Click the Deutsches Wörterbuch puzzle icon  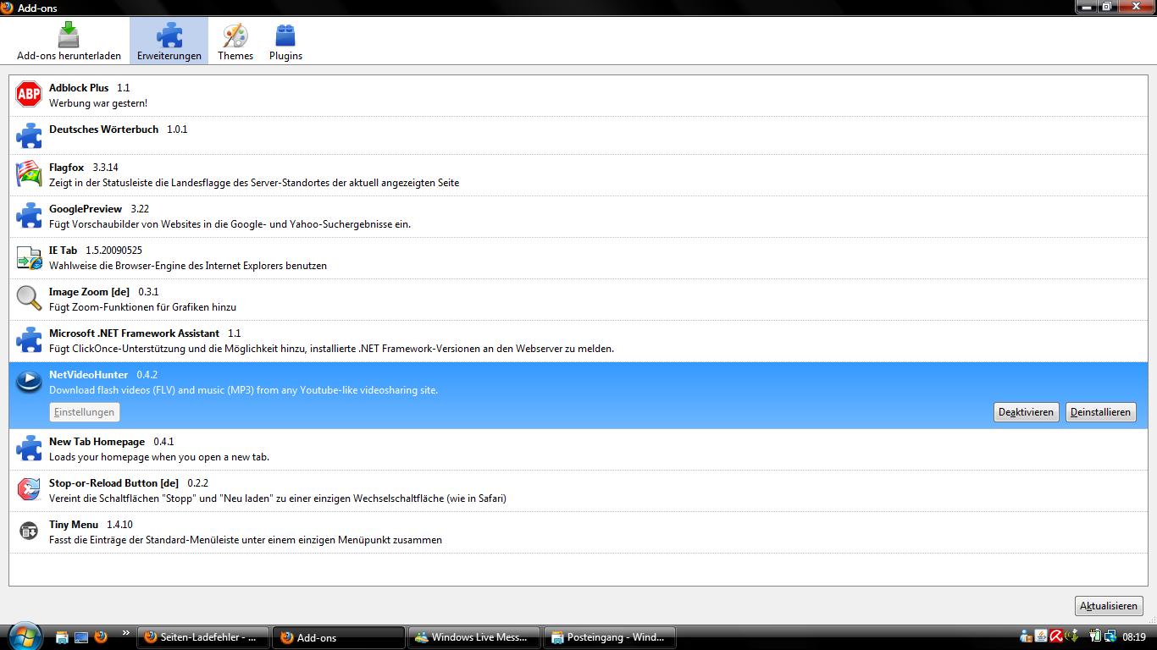point(29,136)
